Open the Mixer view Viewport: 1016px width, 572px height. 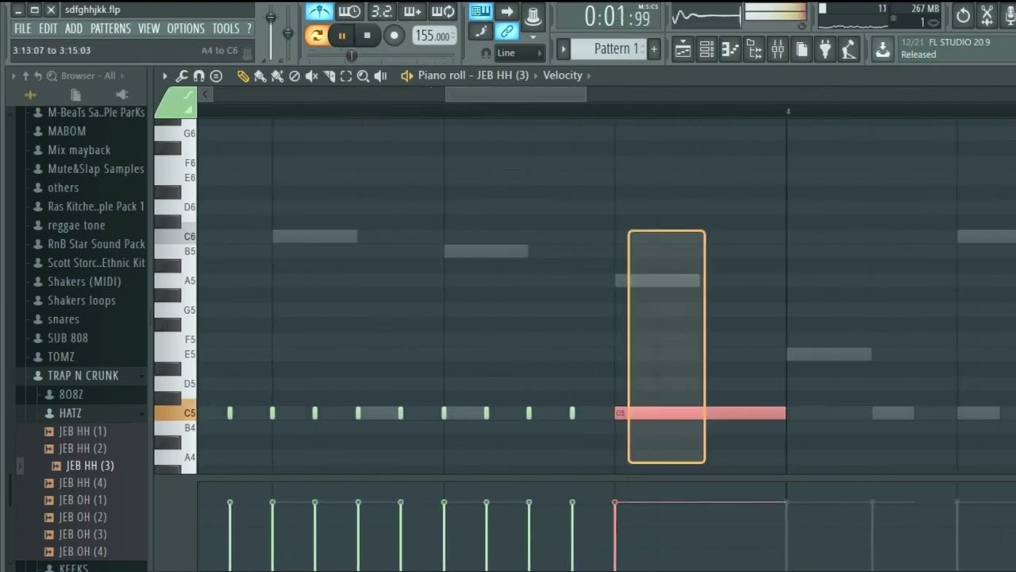click(778, 50)
